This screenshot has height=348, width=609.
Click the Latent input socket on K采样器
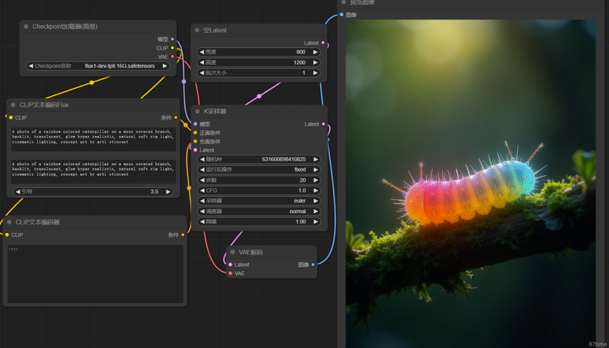click(195, 150)
